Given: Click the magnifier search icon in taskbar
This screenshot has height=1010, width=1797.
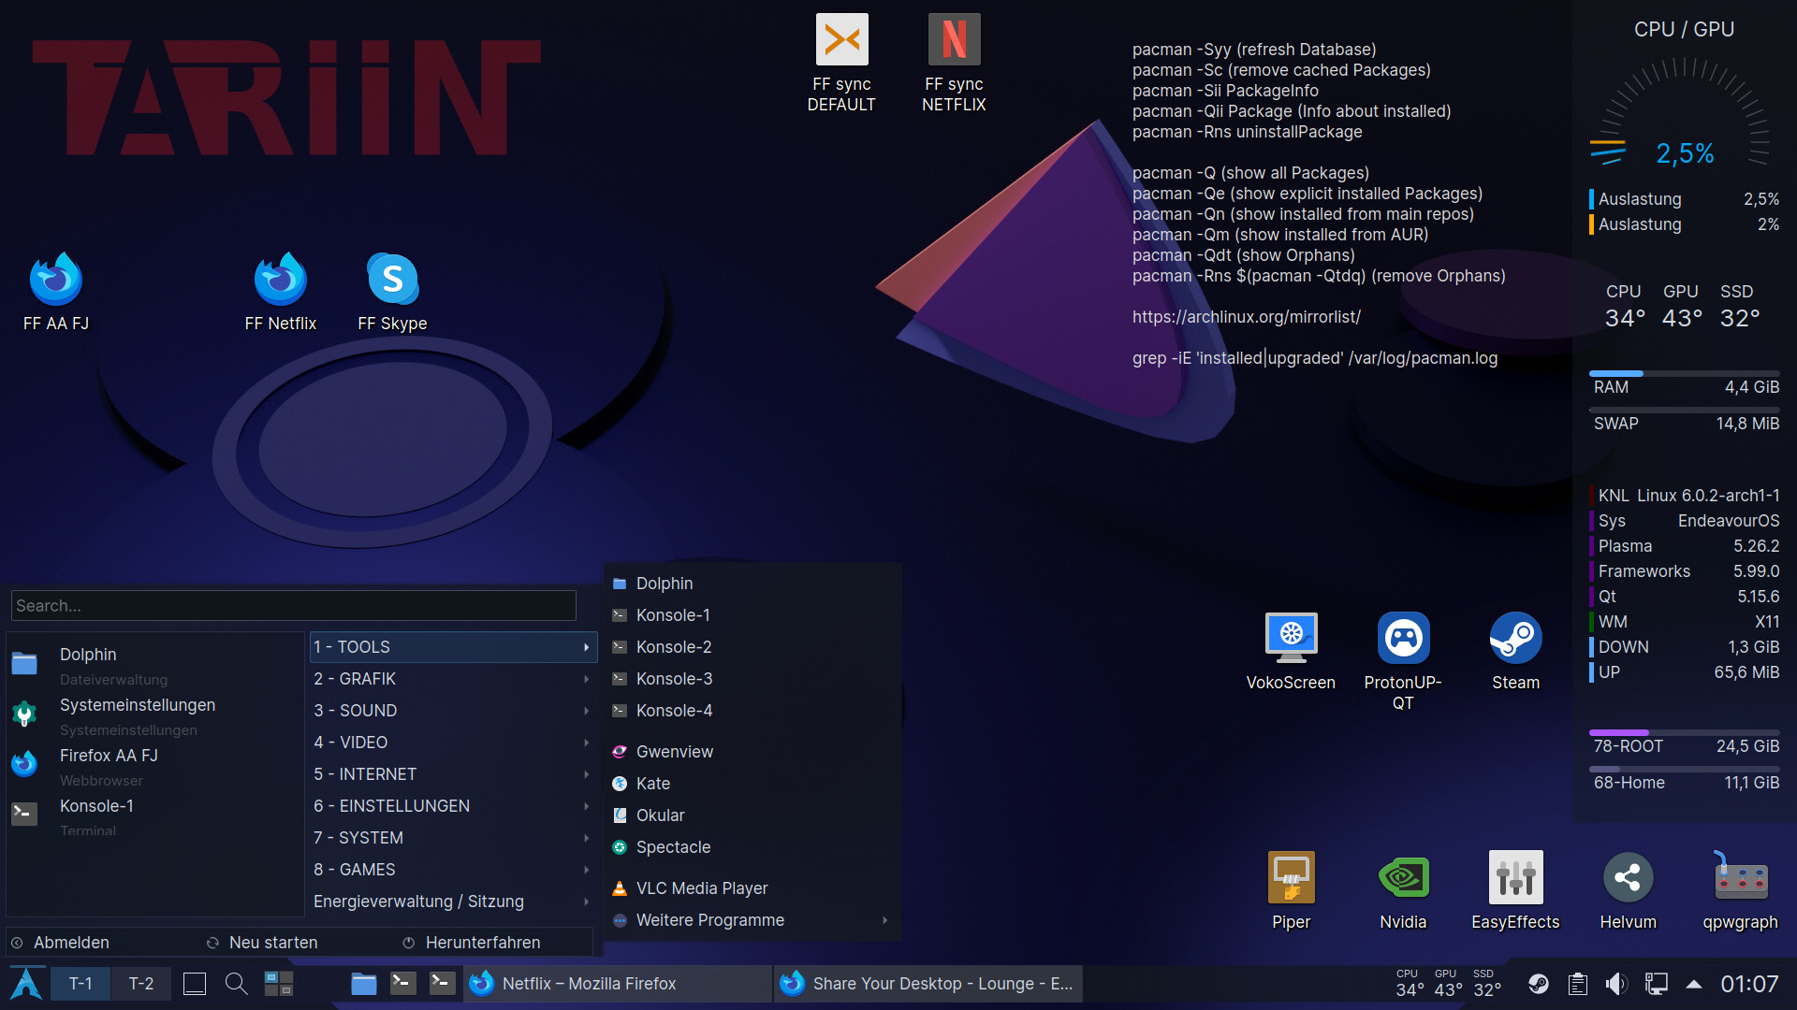Looking at the screenshot, I should (236, 984).
